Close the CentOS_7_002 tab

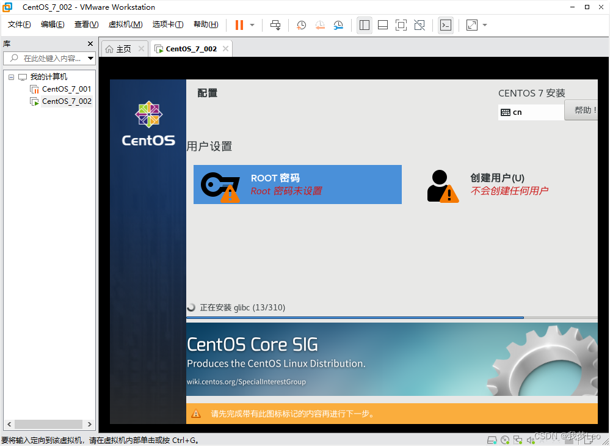tap(225, 49)
